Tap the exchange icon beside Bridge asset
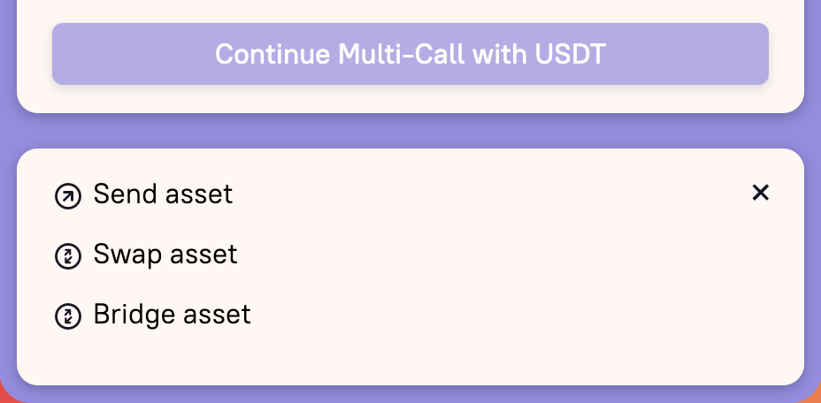This screenshot has height=403, width=821. (x=68, y=316)
